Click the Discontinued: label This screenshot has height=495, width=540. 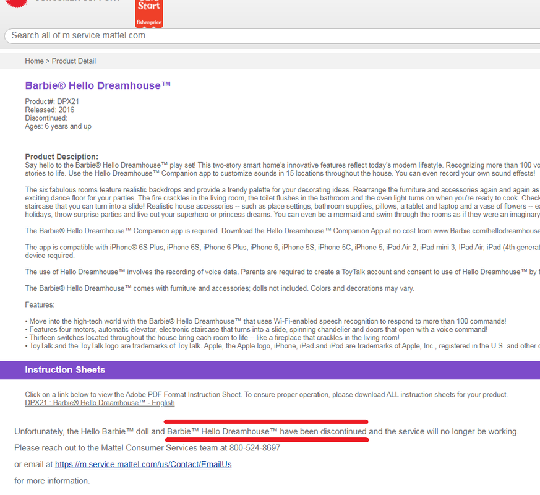[46, 118]
